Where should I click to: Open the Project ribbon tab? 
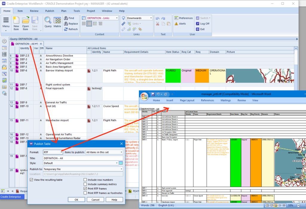91,11
